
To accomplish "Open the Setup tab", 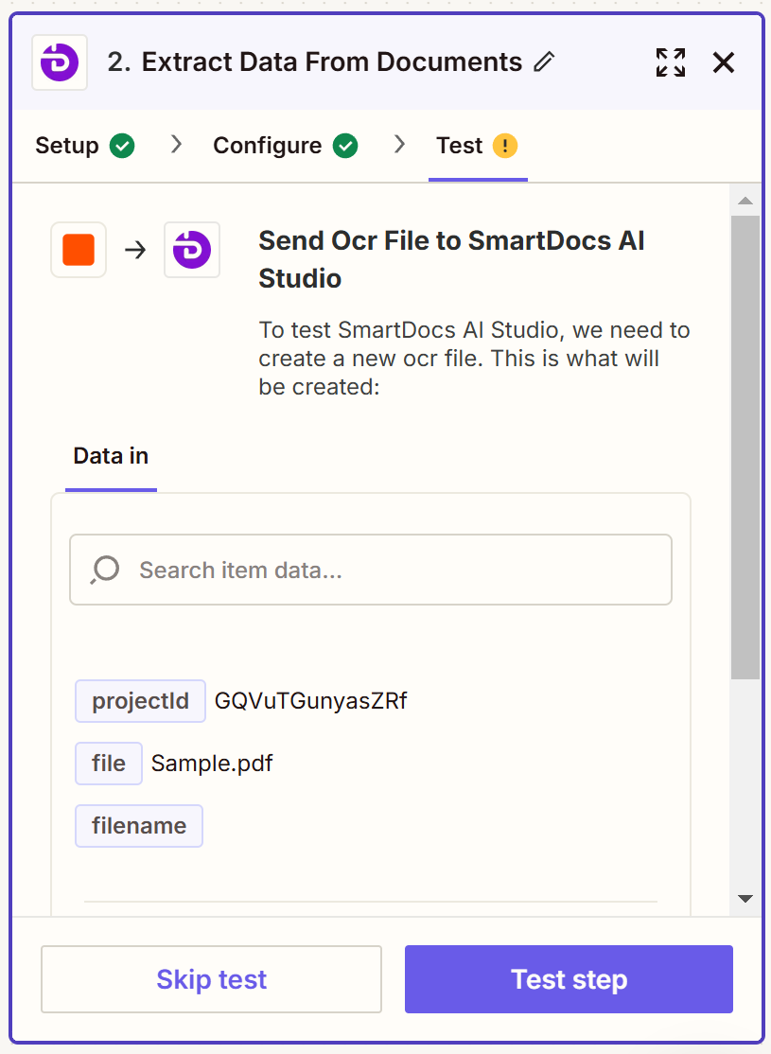I will (84, 145).
